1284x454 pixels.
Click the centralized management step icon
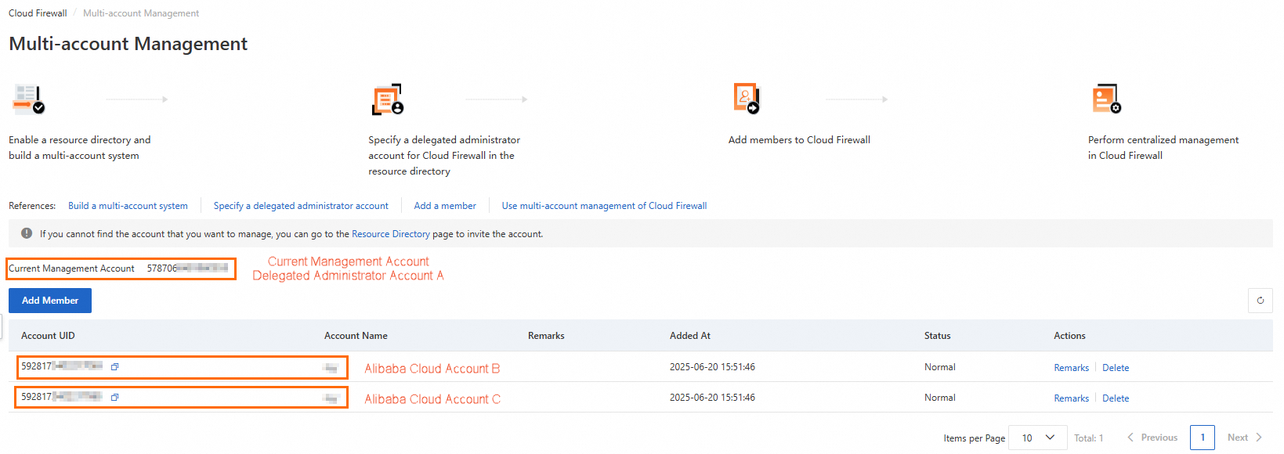coord(1106,99)
